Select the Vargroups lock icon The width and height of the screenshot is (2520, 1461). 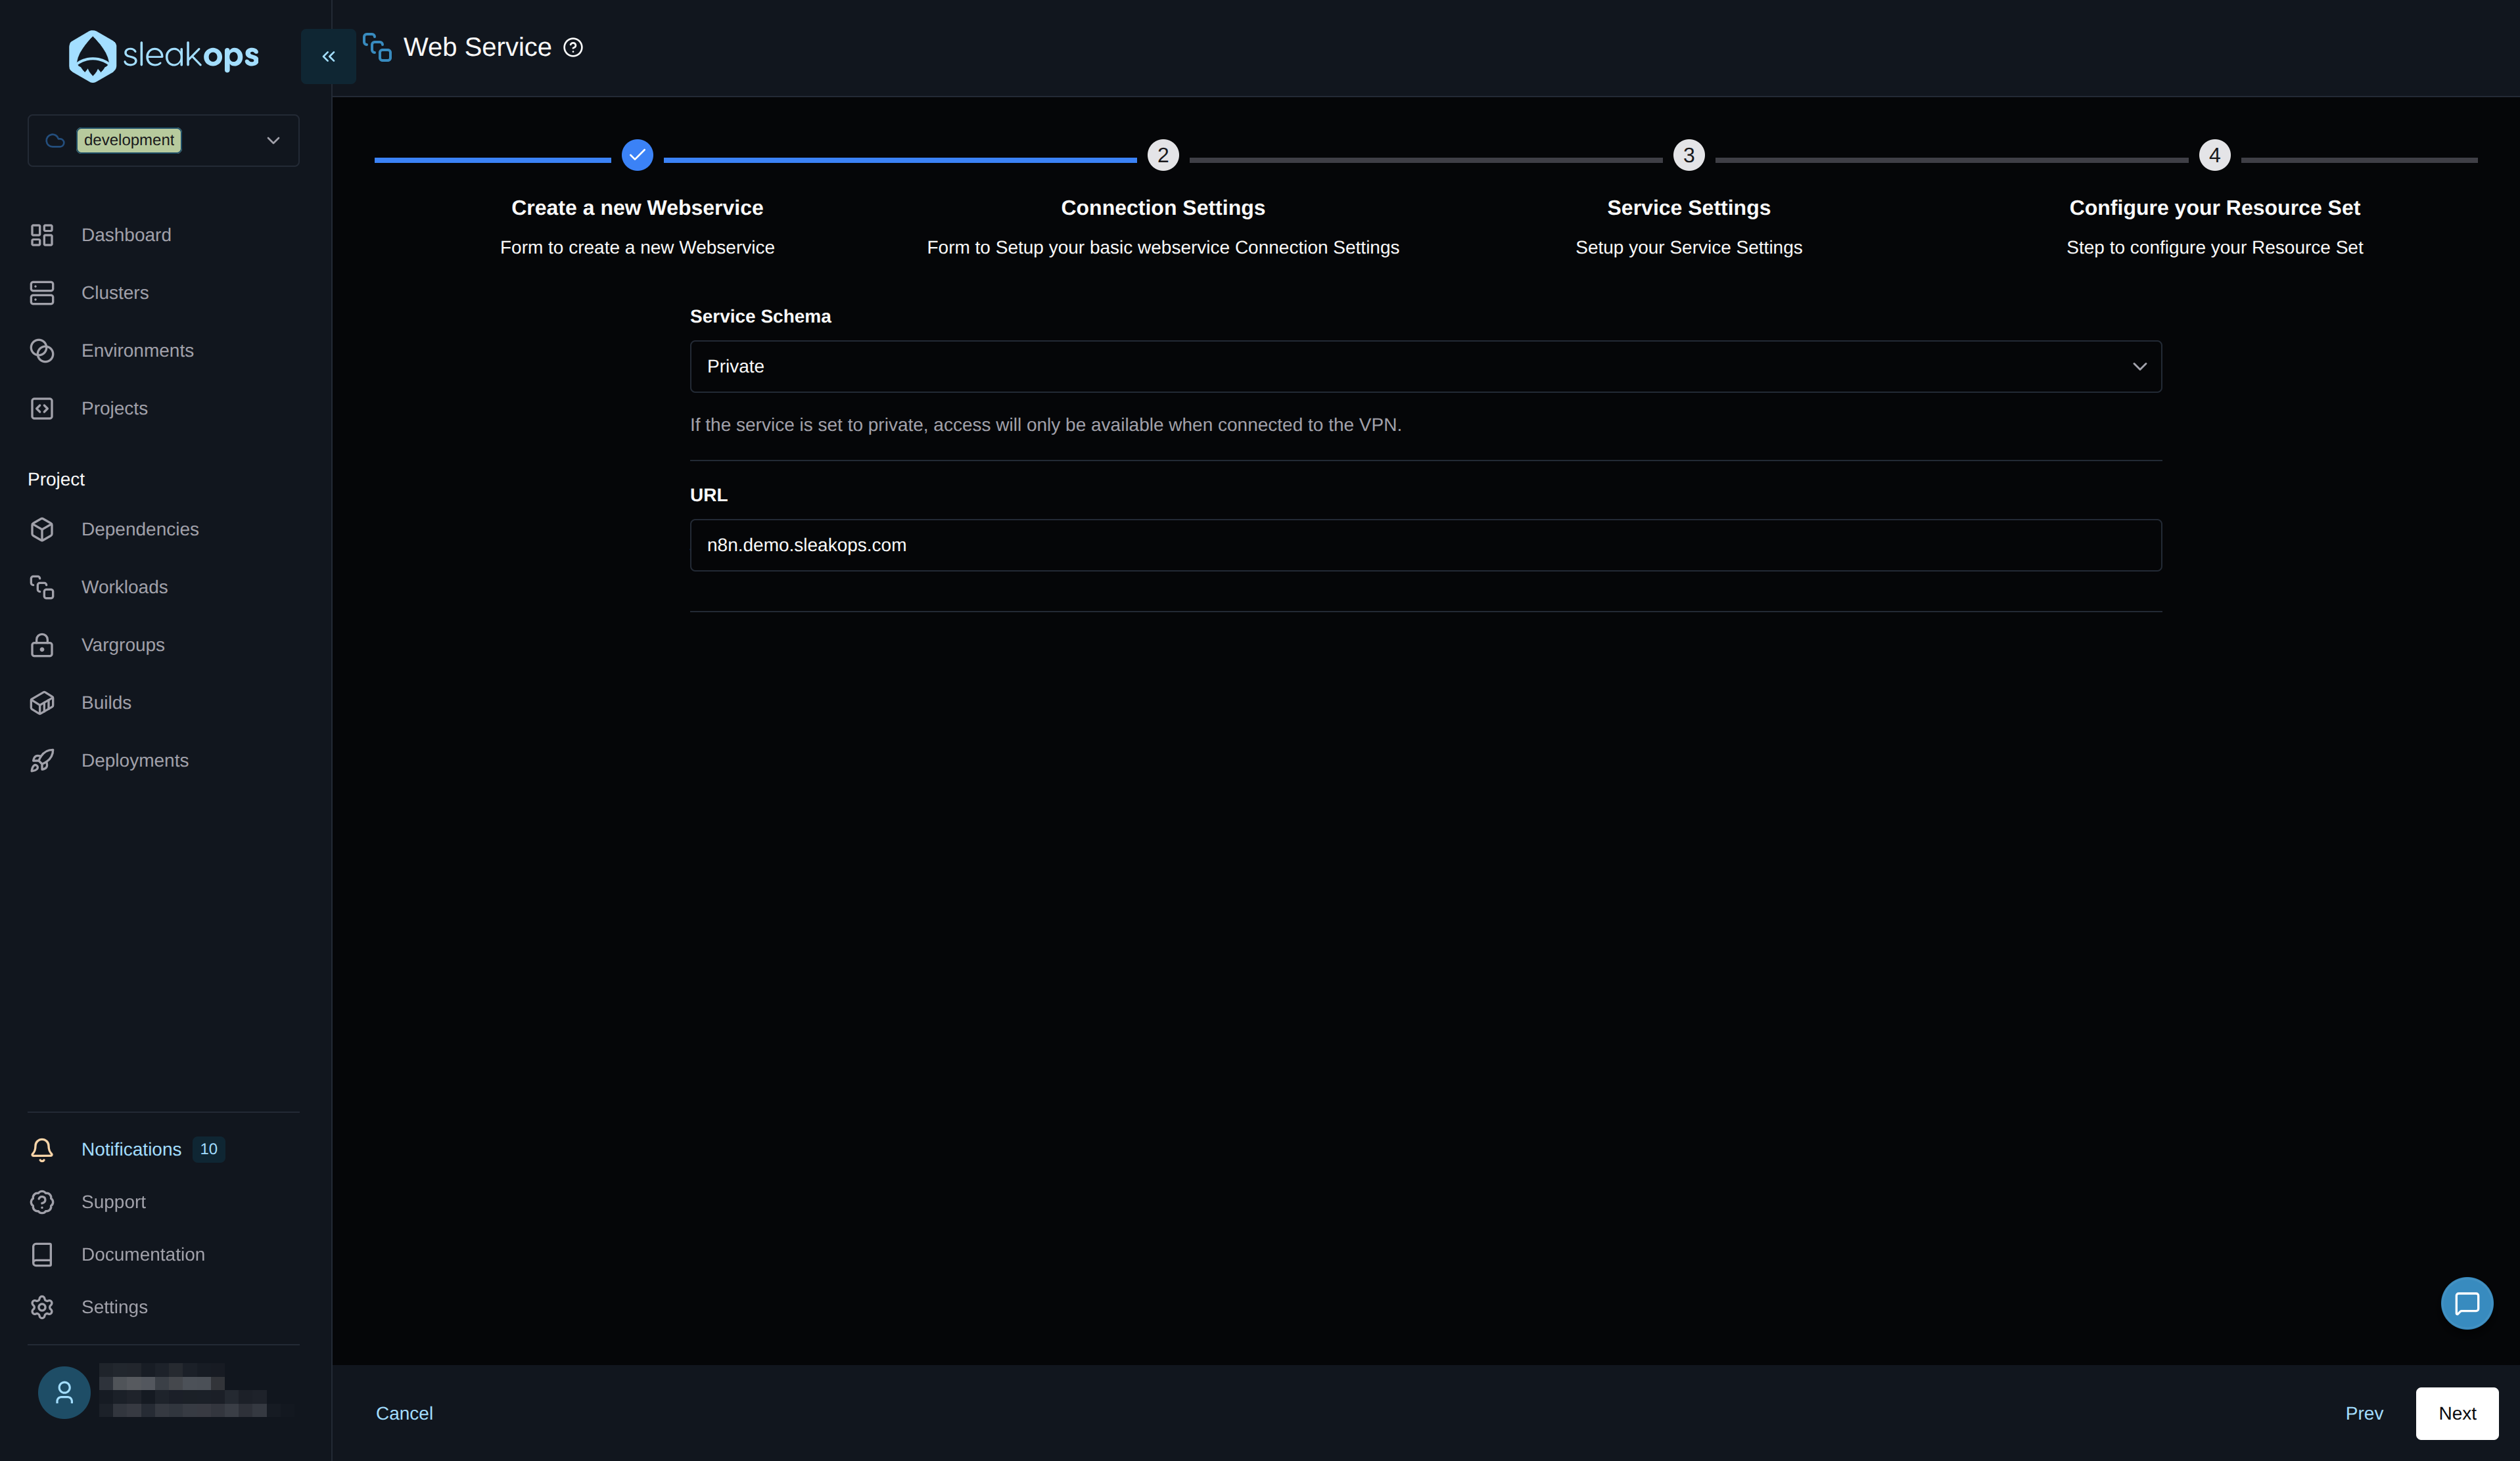pos(41,644)
